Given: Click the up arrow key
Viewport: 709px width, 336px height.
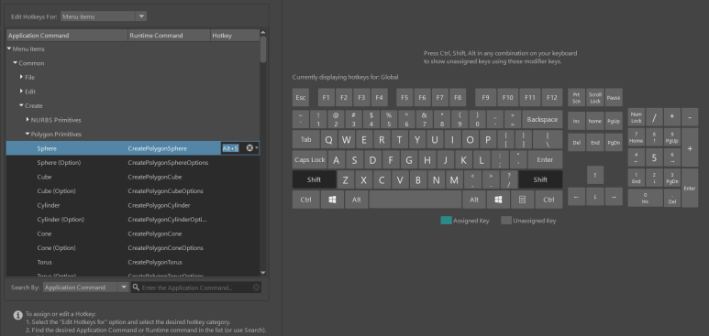Looking at the screenshot, I should click(595, 175).
